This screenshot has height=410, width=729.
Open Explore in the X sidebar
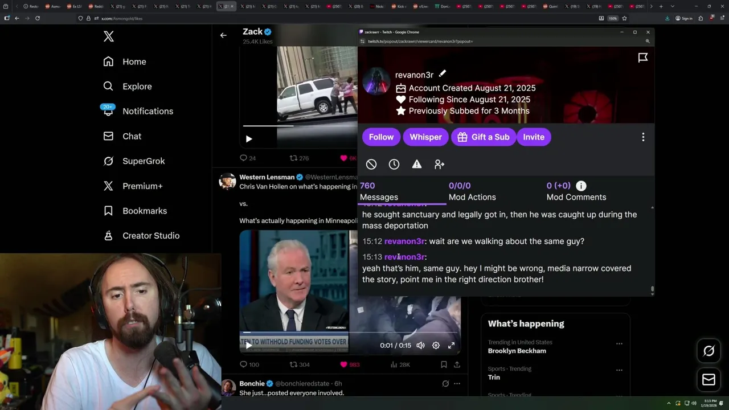coord(128,87)
